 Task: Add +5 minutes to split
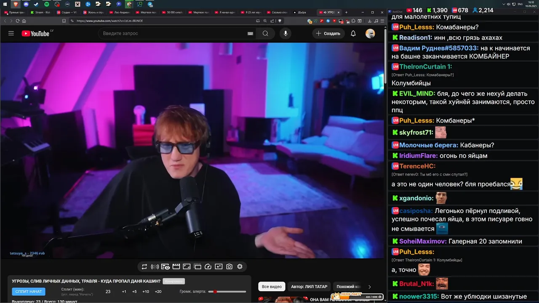click(x=134, y=292)
